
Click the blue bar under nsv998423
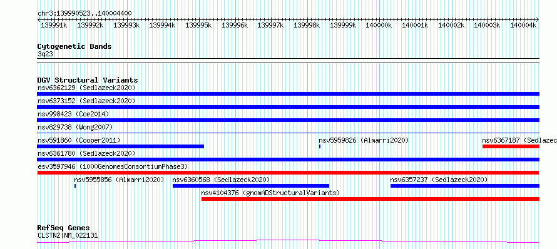click(x=288, y=120)
